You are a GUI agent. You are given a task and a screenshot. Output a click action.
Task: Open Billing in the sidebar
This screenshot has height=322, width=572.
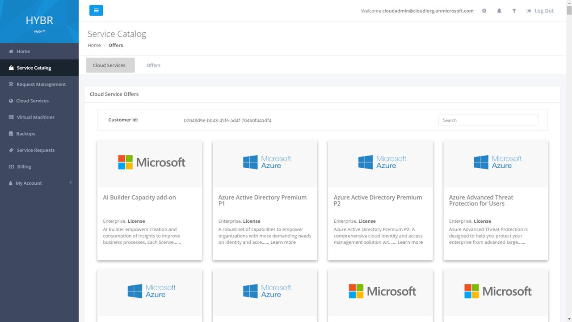click(x=39, y=167)
